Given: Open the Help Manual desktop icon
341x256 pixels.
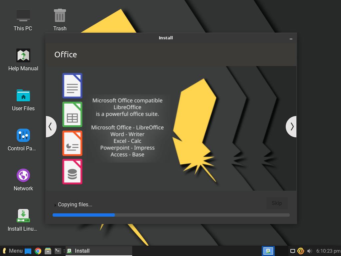Looking at the screenshot, I should pyautogui.click(x=23, y=60).
